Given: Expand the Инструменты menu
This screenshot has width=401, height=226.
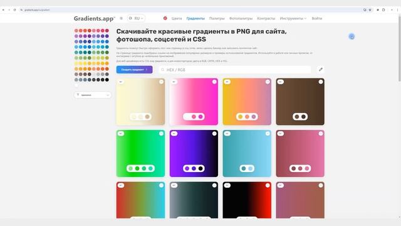Looking at the screenshot, I should click(293, 18).
